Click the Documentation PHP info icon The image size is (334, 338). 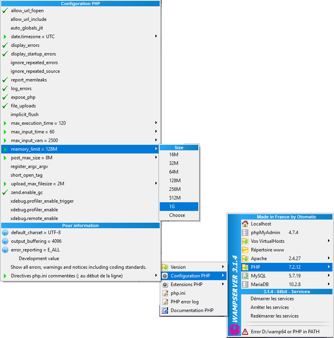pyautogui.click(x=165, y=310)
